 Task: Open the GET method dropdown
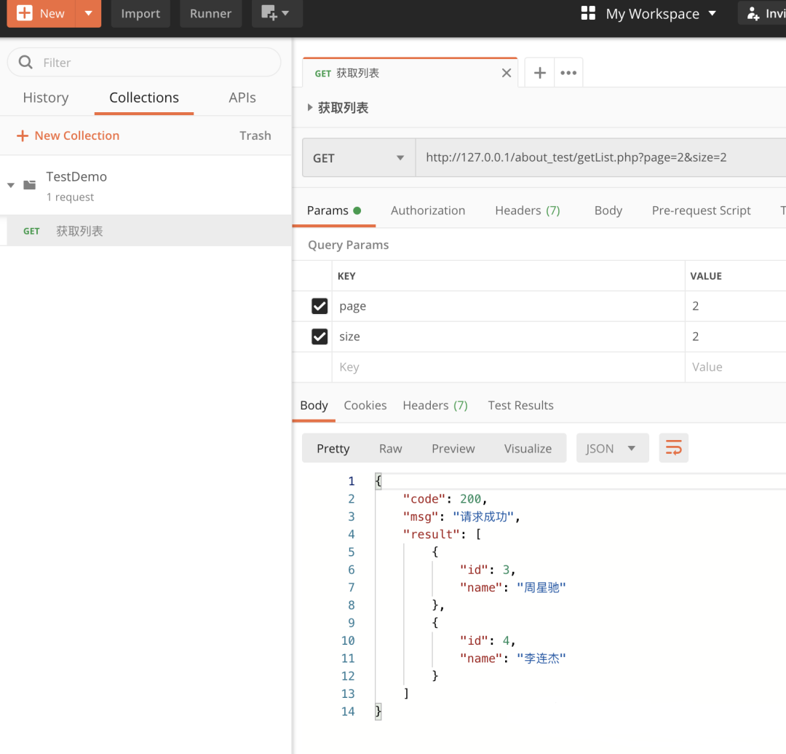359,158
